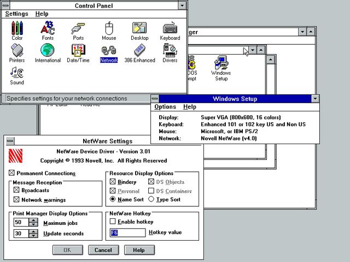Toggle DS Containers checkbox
Screen dimensions: 350x262
pyautogui.click(x=151, y=190)
